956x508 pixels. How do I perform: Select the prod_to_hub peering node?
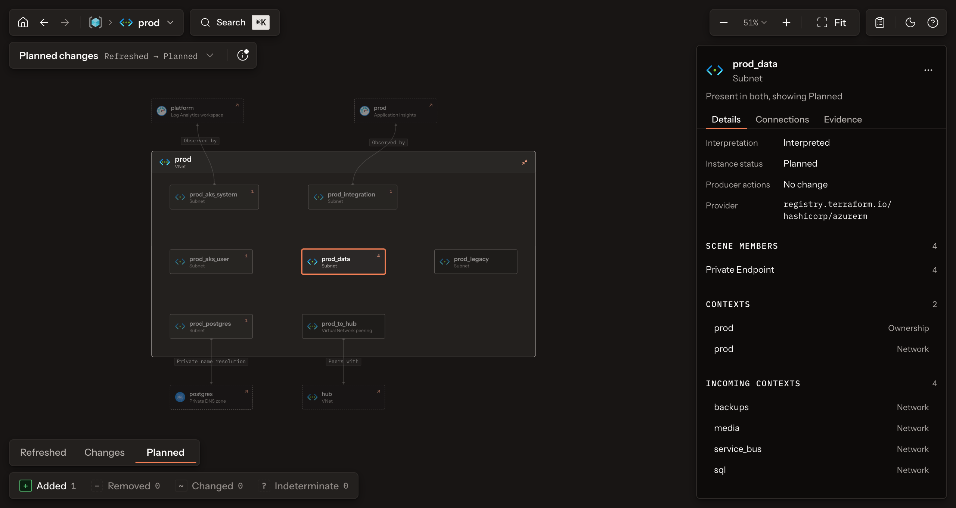pos(344,326)
